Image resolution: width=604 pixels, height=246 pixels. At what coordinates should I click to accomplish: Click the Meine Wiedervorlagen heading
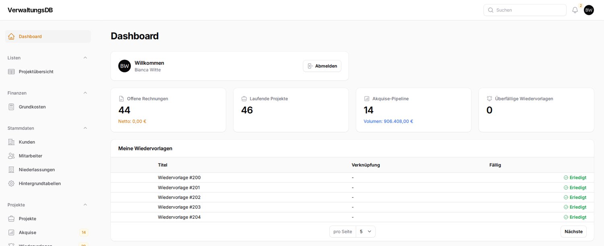click(145, 148)
